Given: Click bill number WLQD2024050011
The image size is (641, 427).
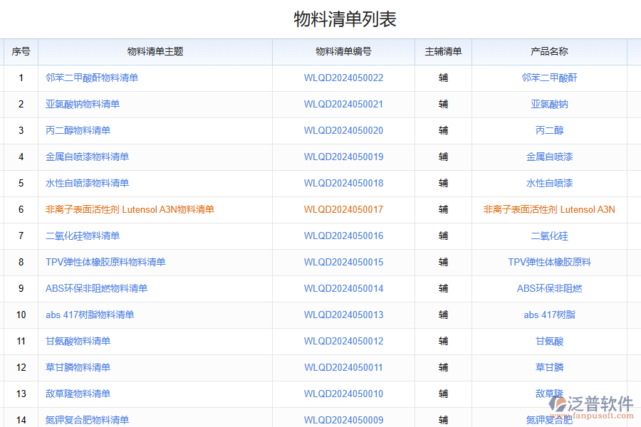Looking at the screenshot, I should 343,367.
